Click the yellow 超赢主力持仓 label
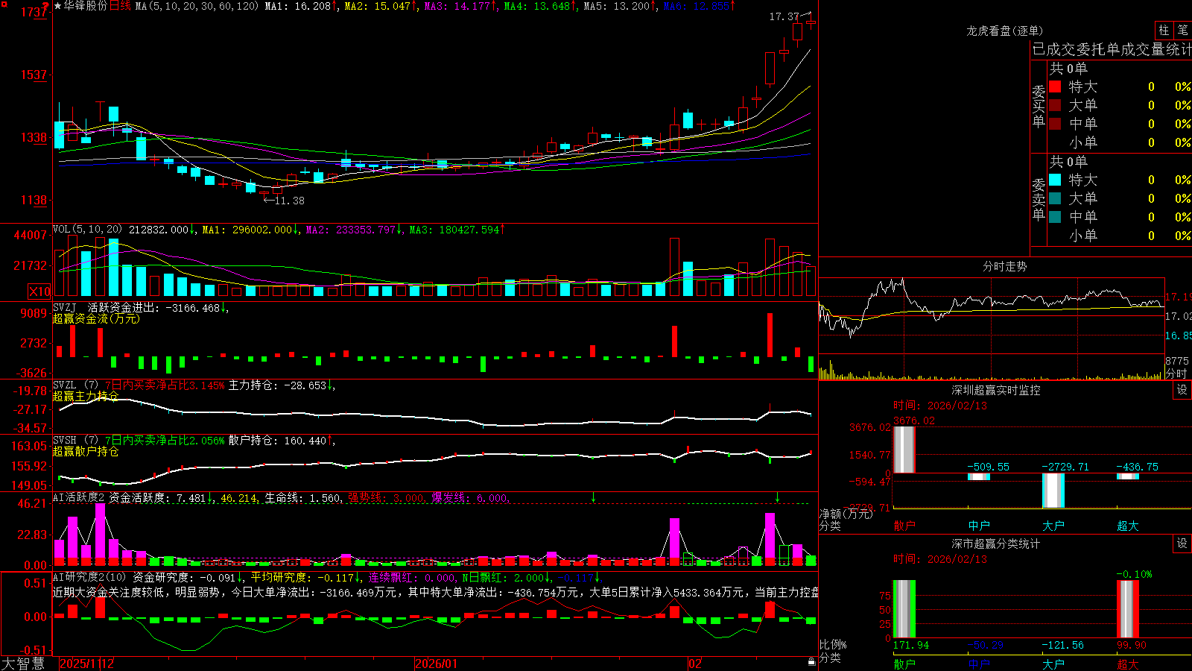 [x=86, y=396]
